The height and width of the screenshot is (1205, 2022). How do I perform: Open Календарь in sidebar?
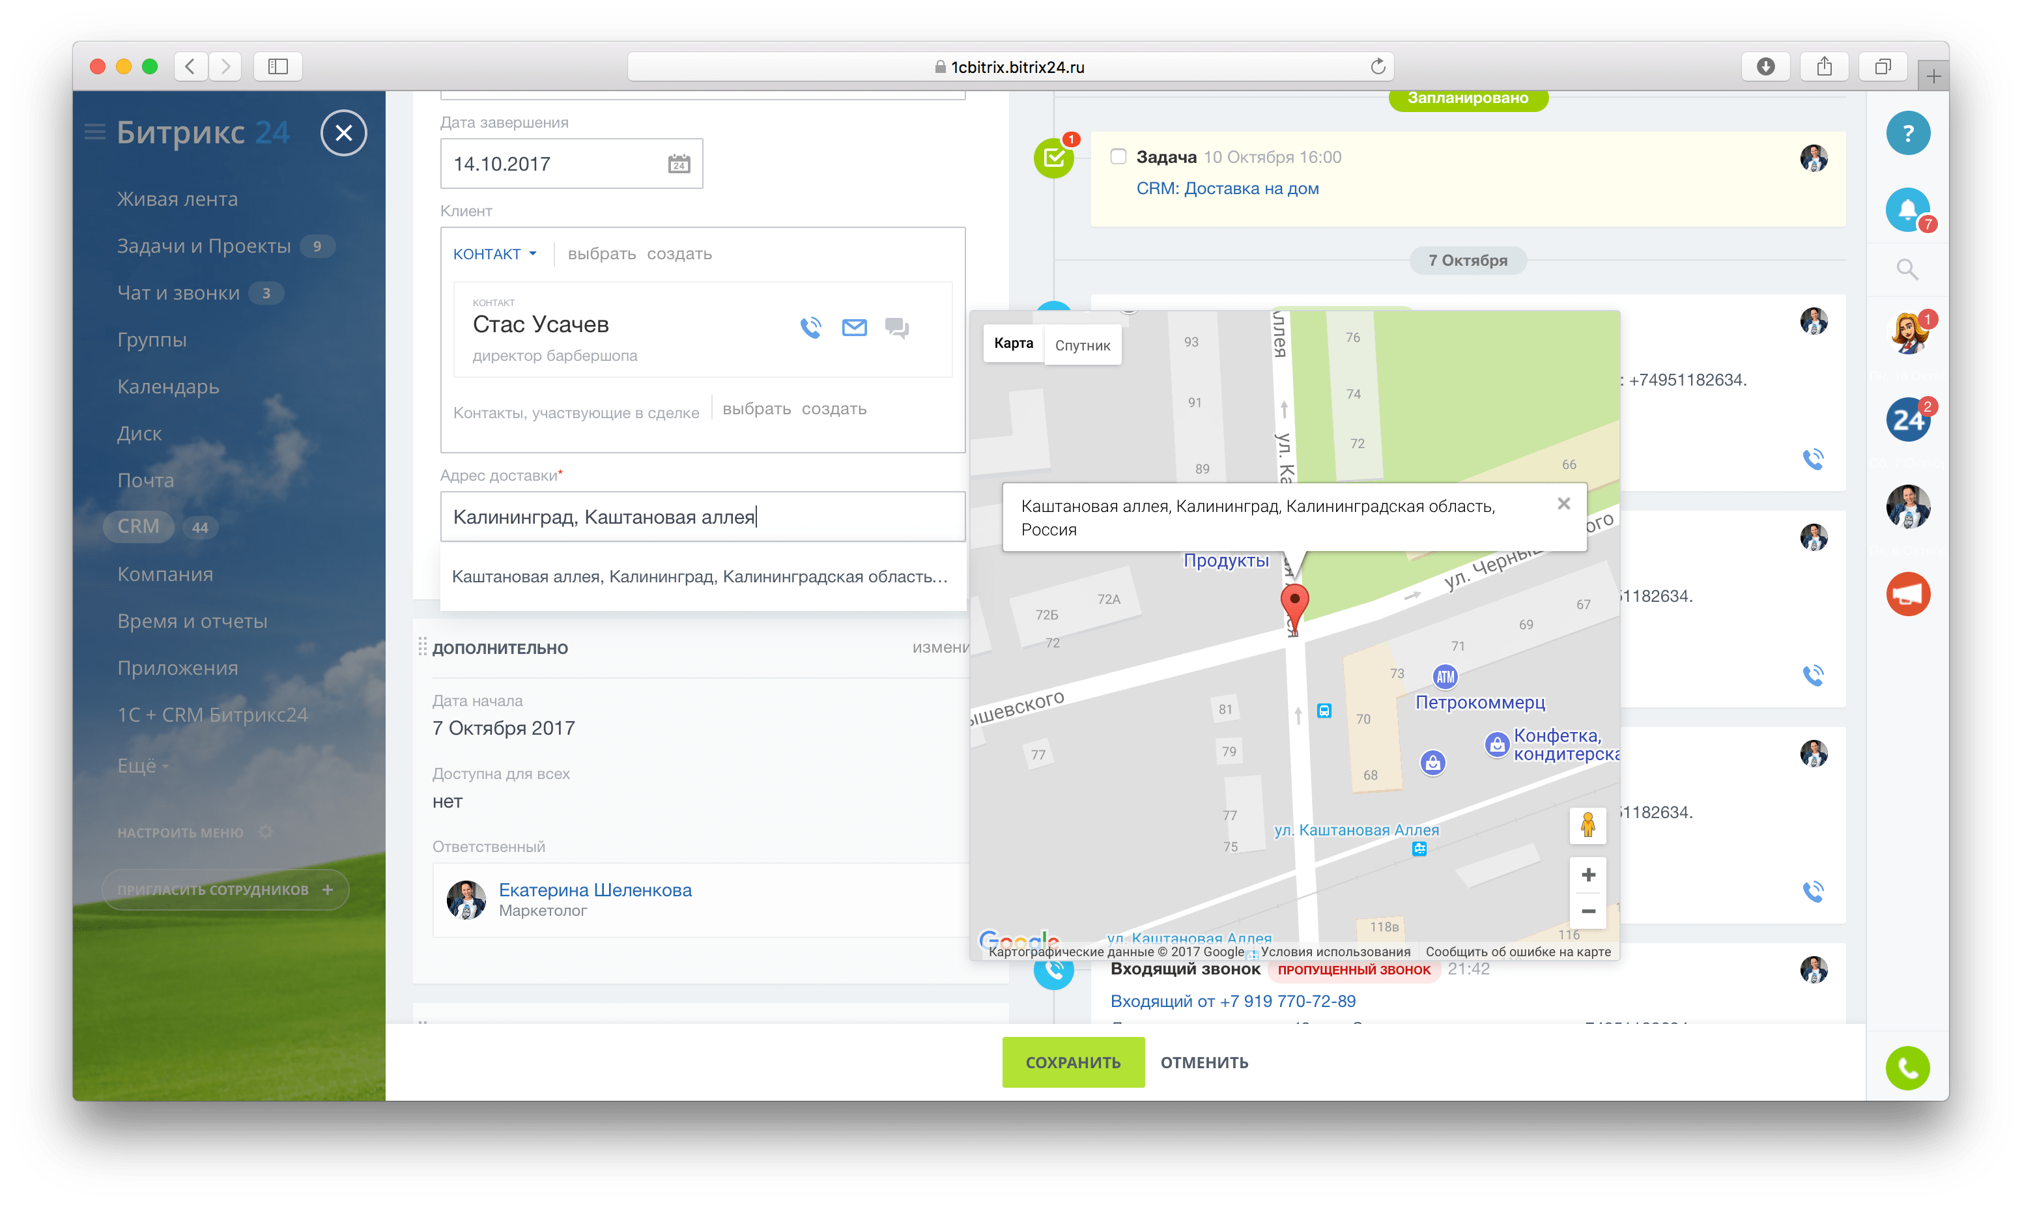point(168,386)
